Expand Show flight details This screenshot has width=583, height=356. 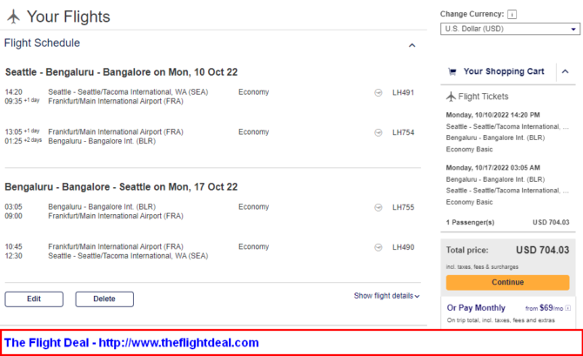pos(386,296)
